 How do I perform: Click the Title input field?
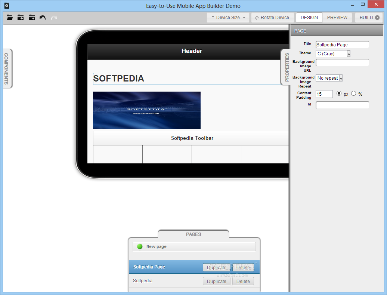pyautogui.click(x=342, y=44)
